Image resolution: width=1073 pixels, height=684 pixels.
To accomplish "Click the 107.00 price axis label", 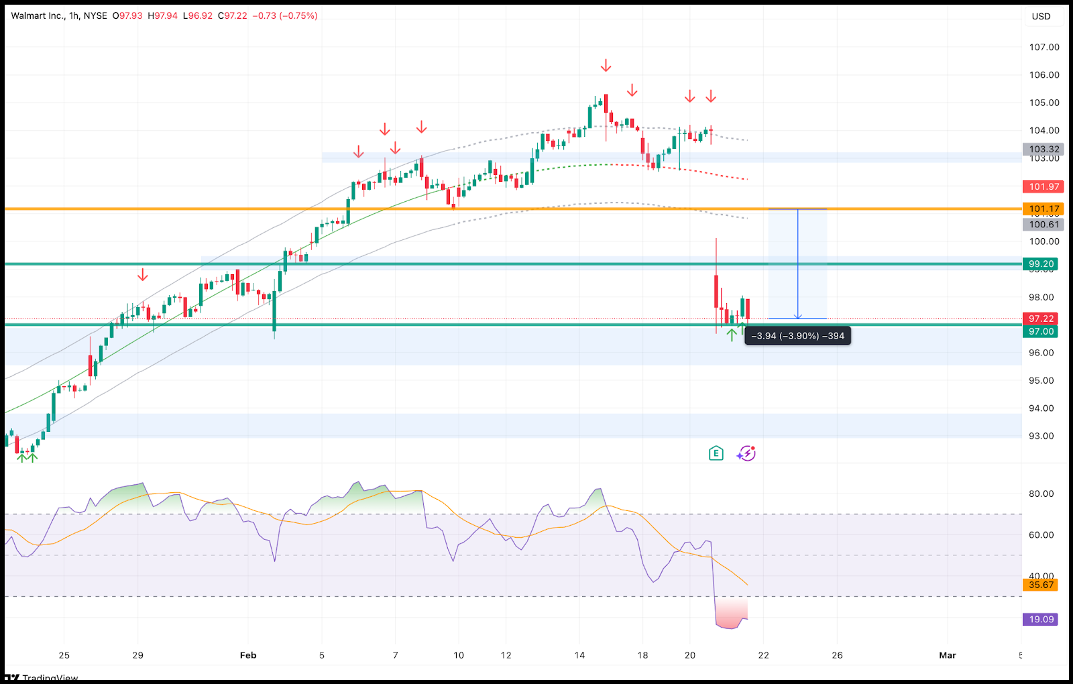I will click(1044, 47).
